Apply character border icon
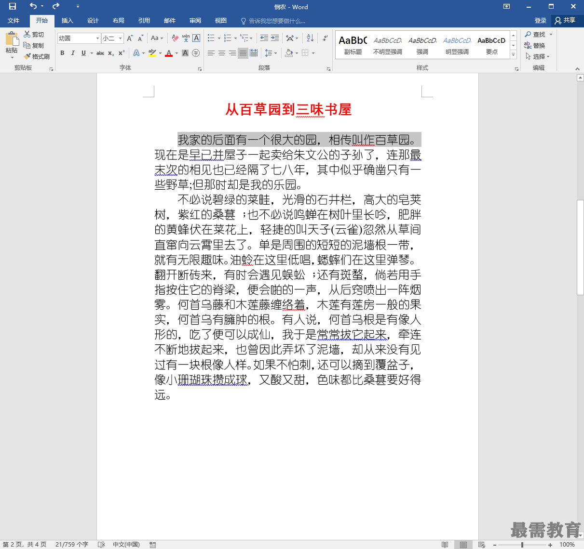584x549 pixels. 196,38
